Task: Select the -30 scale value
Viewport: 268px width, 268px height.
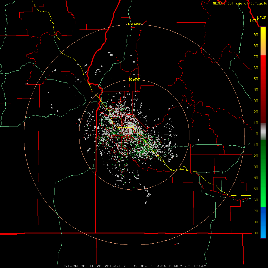Action: pyautogui.click(x=255, y=167)
